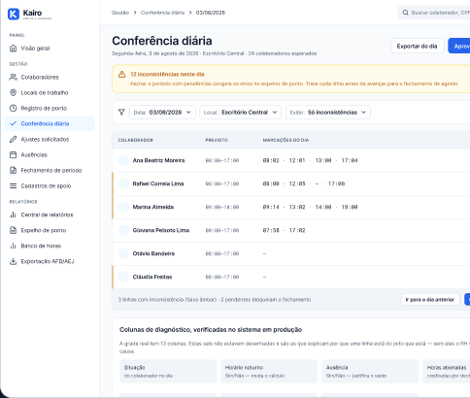Image resolution: width=470 pixels, height=398 pixels.
Task: Click the Conferência diária checkmark icon
Action: click(13, 123)
